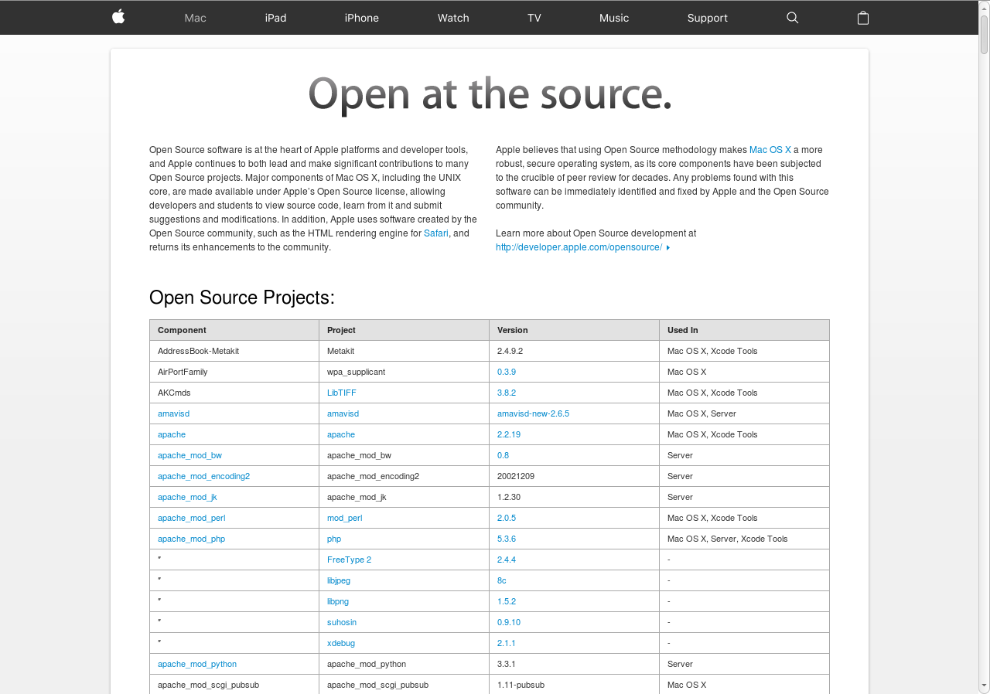Select iPhone in the navigation bar
This screenshot has height=694, width=990.
coord(361,18)
